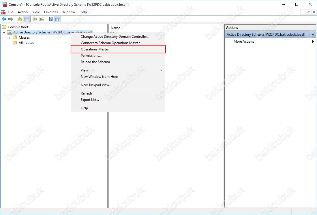Choose Reload the Schema
The height and width of the screenshot is (215, 317).
(x=118, y=62)
